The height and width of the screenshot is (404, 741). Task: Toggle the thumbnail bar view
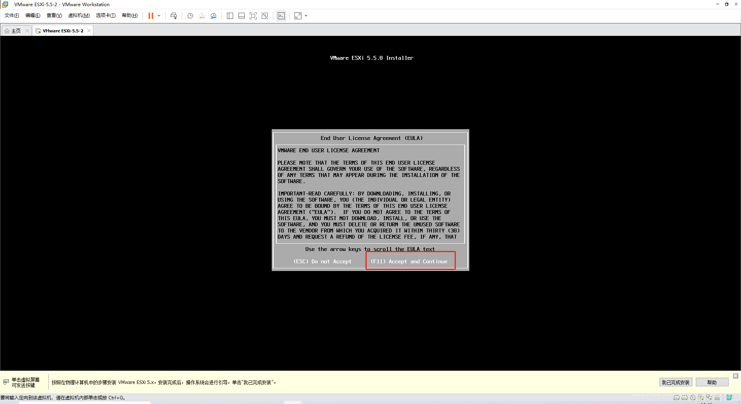242,16
